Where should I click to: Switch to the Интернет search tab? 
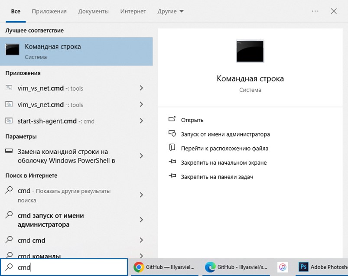pos(133,11)
